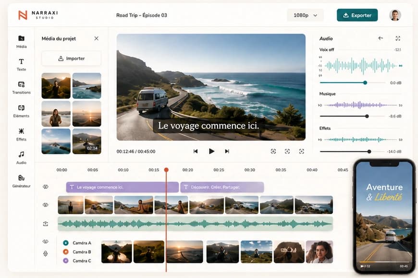Select the woman portrait multicam clip
This screenshot has height=278, width=418.
point(320,252)
